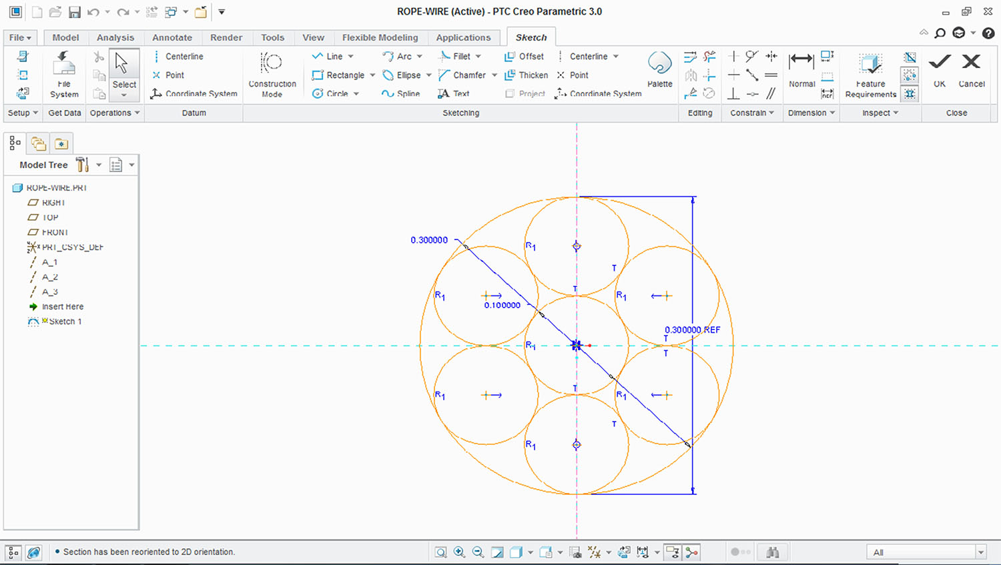This screenshot has width=1001, height=565.
Task: Switch to the Analysis tab
Action: point(115,37)
